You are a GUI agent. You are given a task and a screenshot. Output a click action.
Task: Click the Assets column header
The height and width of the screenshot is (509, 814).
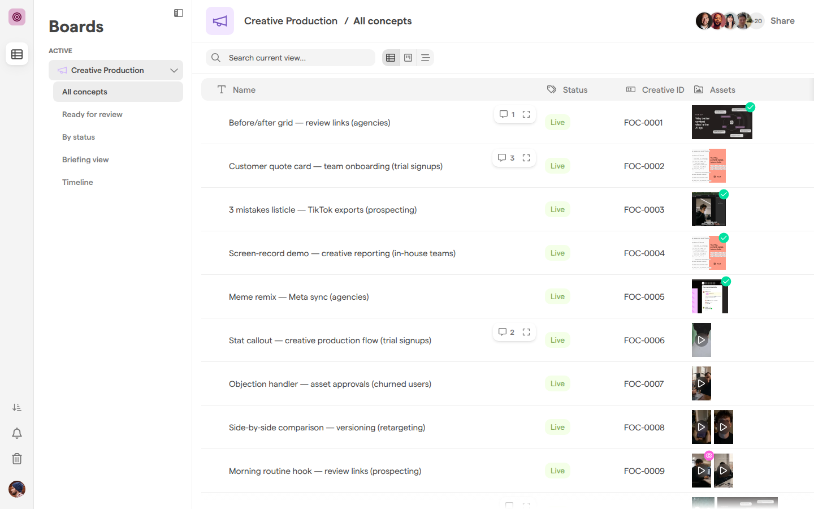tap(715, 90)
